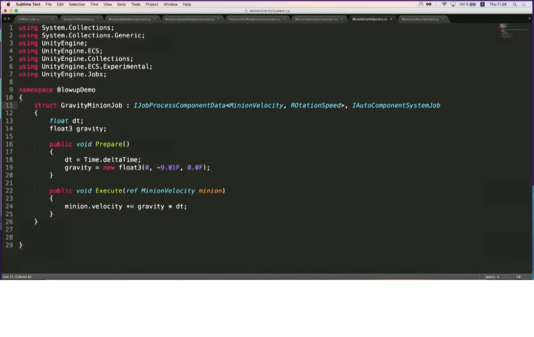Click 'IAutoComponentSystemJob' interface name

(396, 105)
